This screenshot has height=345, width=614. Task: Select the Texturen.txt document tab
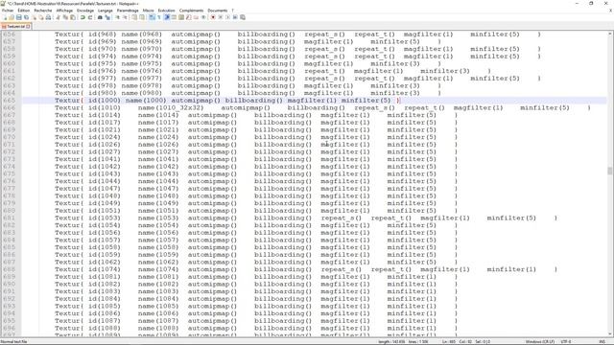pos(15,27)
